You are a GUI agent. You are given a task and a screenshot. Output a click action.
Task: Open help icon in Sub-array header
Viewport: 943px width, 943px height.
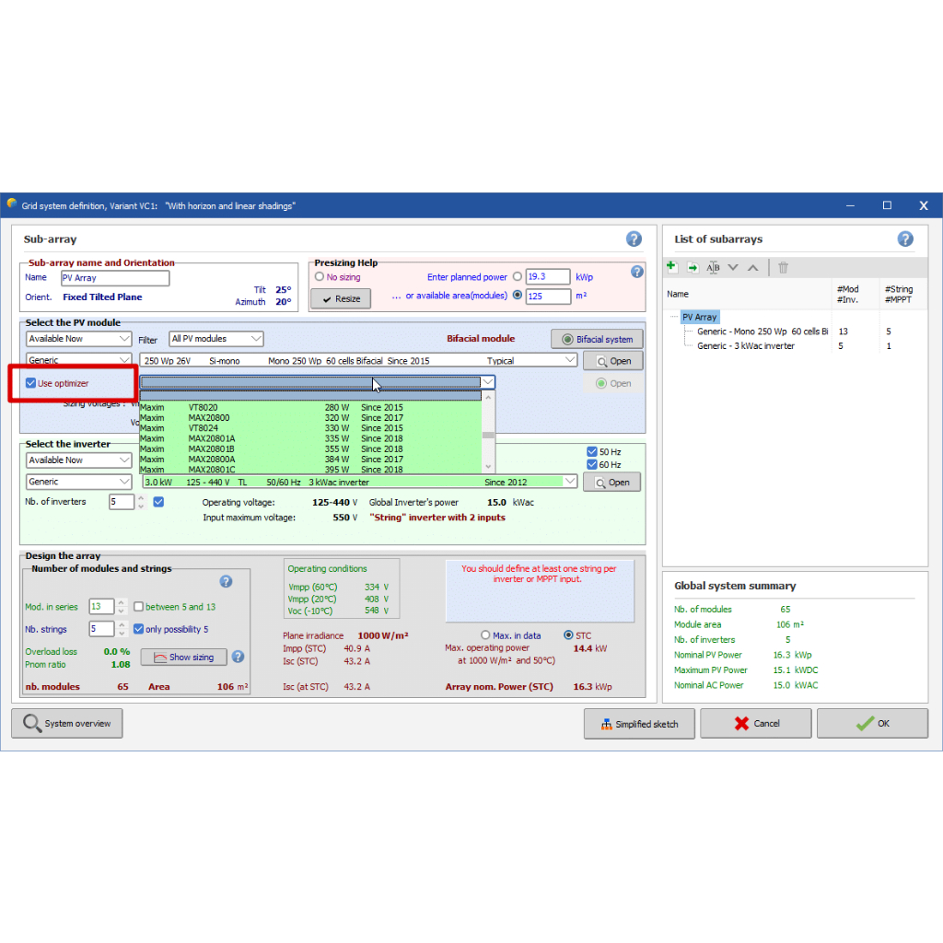pos(634,239)
